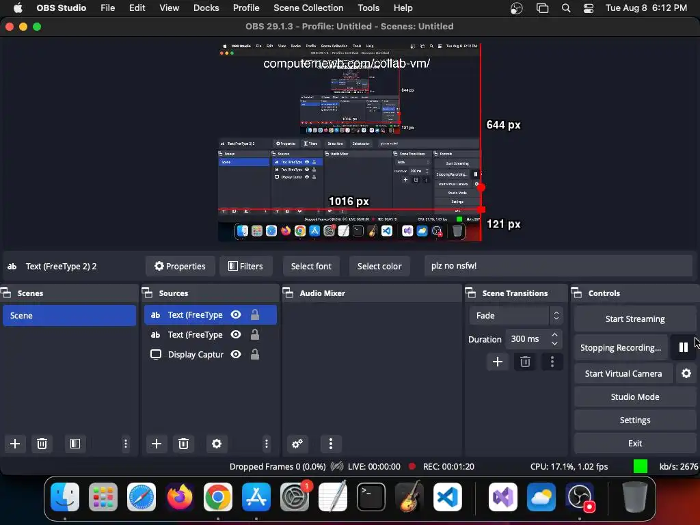Open Advanced Audio Properties gears in Audio Mixer
The image size is (700, 525).
pyautogui.click(x=297, y=443)
